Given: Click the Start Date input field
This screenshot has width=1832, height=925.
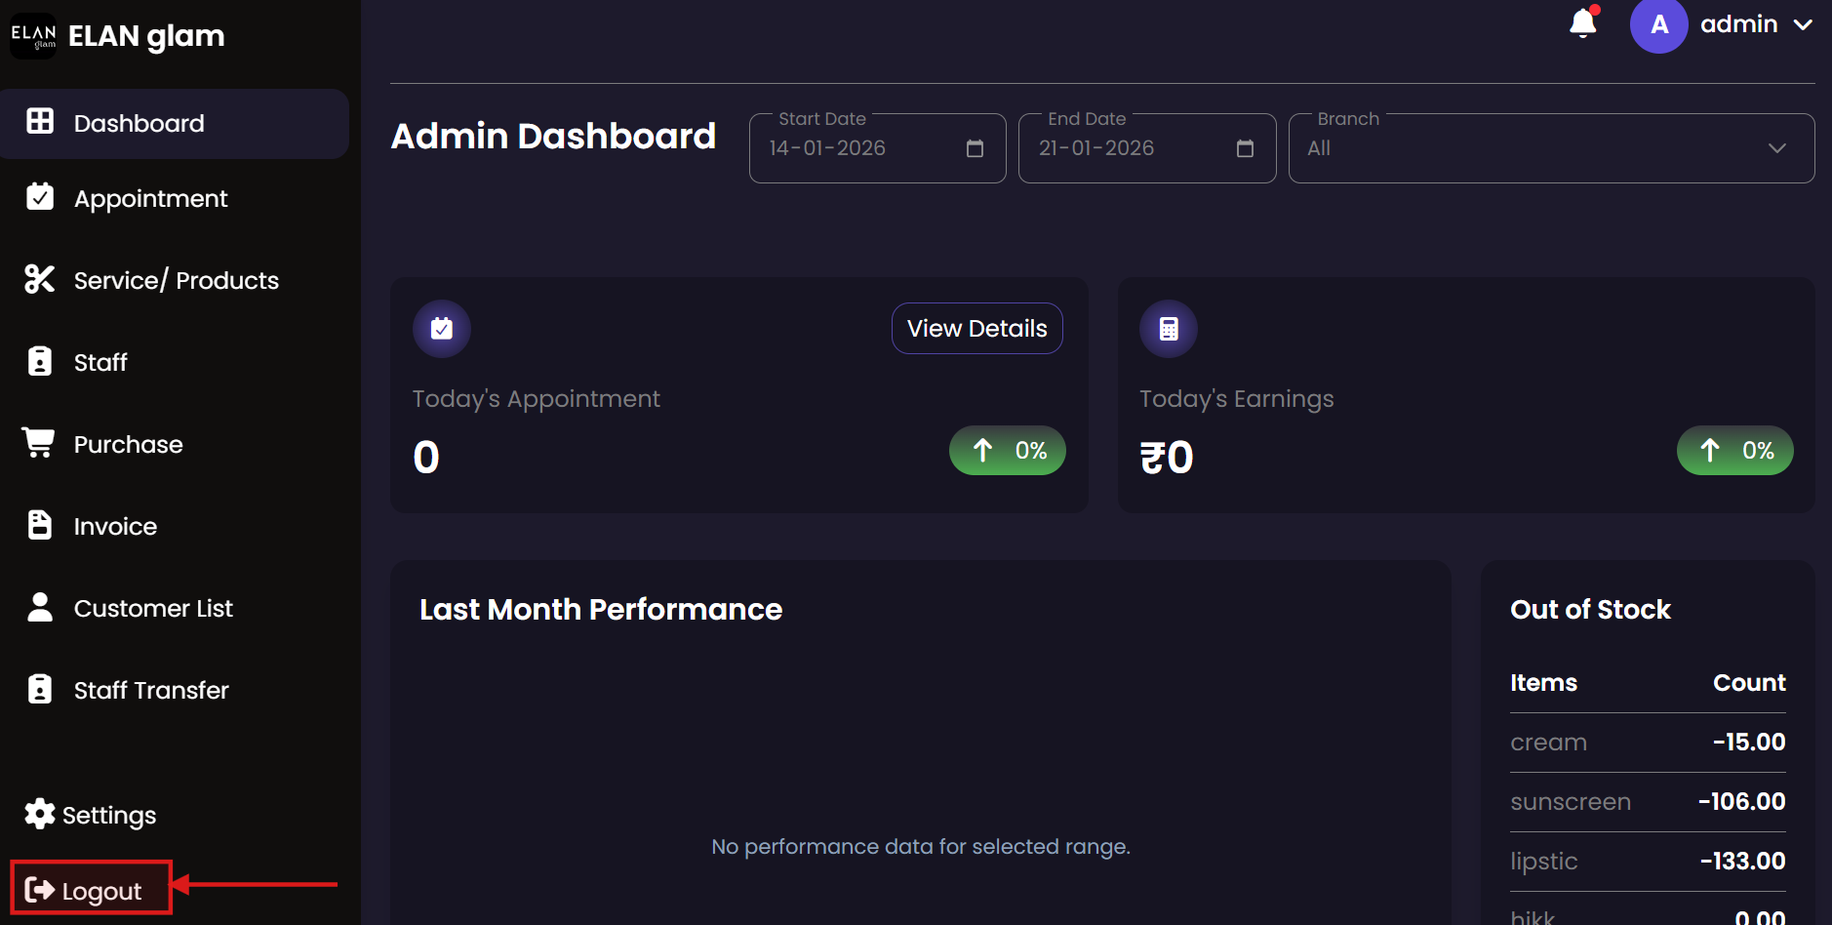Looking at the screenshot, I should (x=858, y=148).
